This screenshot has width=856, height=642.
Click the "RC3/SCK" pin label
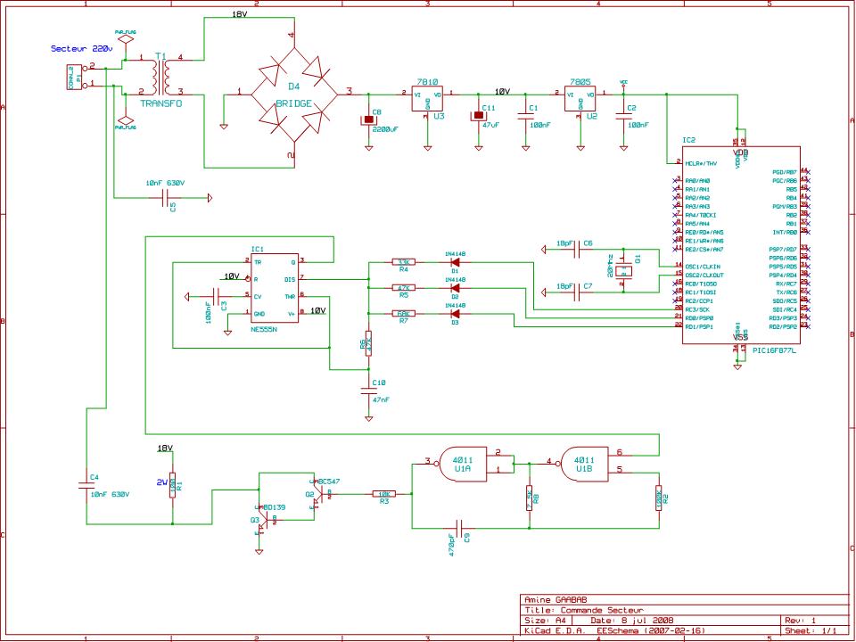697,309
